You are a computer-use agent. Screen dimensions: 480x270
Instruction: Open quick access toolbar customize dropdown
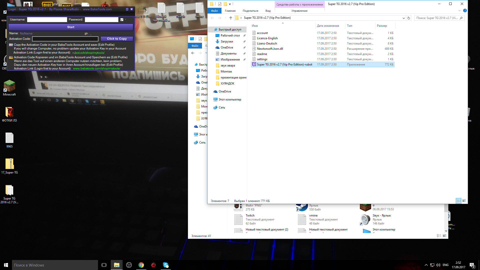(x=230, y=4)
